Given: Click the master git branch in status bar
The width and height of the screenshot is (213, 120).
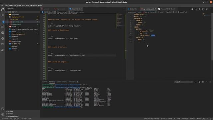Looking at the screenshot, I should pyautogui.click(x=5, y=119).
